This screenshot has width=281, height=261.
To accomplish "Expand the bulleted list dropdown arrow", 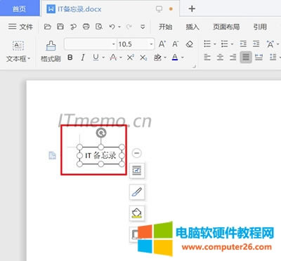I will (x=215, y=44).
